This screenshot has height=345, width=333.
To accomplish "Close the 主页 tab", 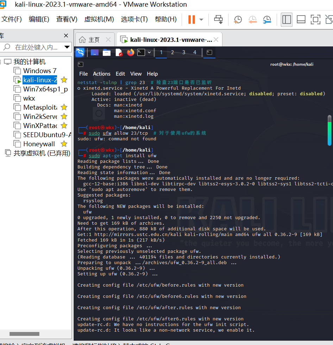I will (108, 40).
